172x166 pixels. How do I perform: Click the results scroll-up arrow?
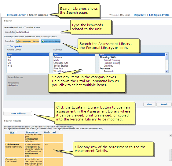(170, 136)
